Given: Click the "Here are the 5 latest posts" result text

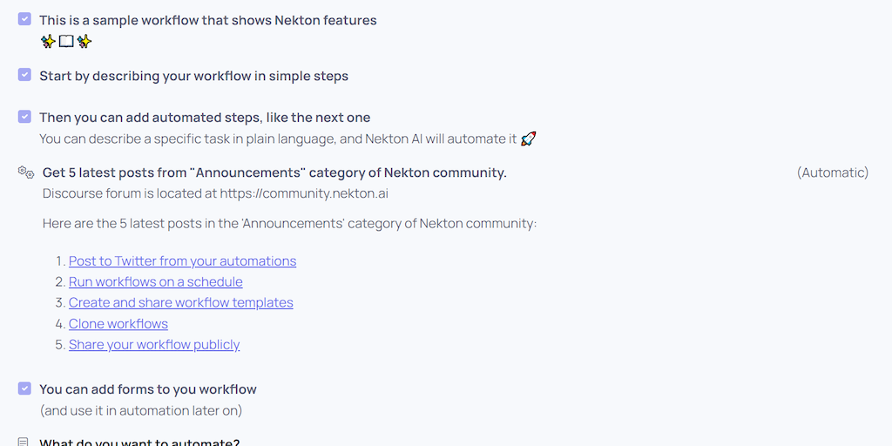Looking at the screenshot, I should tap(289, 224).
